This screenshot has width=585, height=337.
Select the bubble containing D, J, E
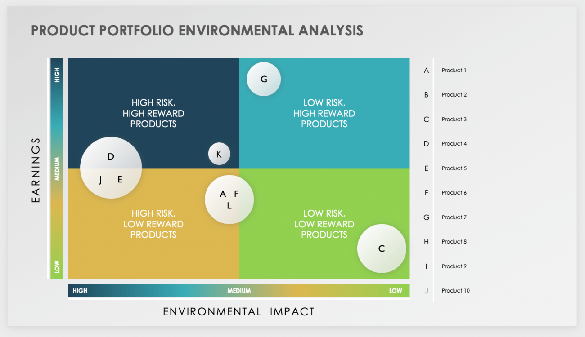[111, 168]
